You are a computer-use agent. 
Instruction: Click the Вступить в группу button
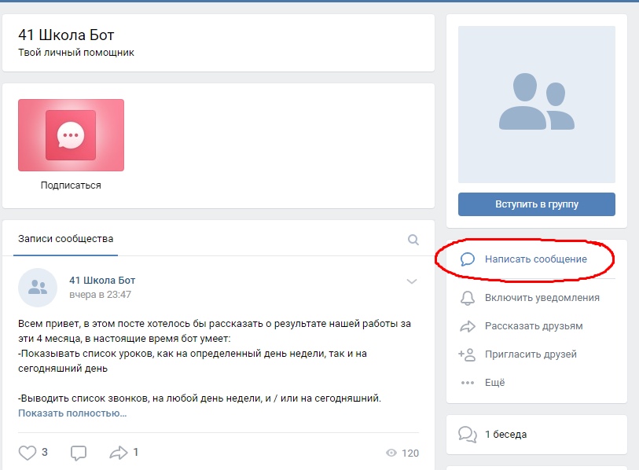[x=536, y=204]
